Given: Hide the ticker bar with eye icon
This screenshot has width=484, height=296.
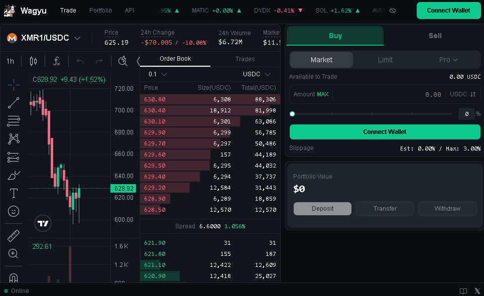Looking at the screenshot, I should 393,11.
